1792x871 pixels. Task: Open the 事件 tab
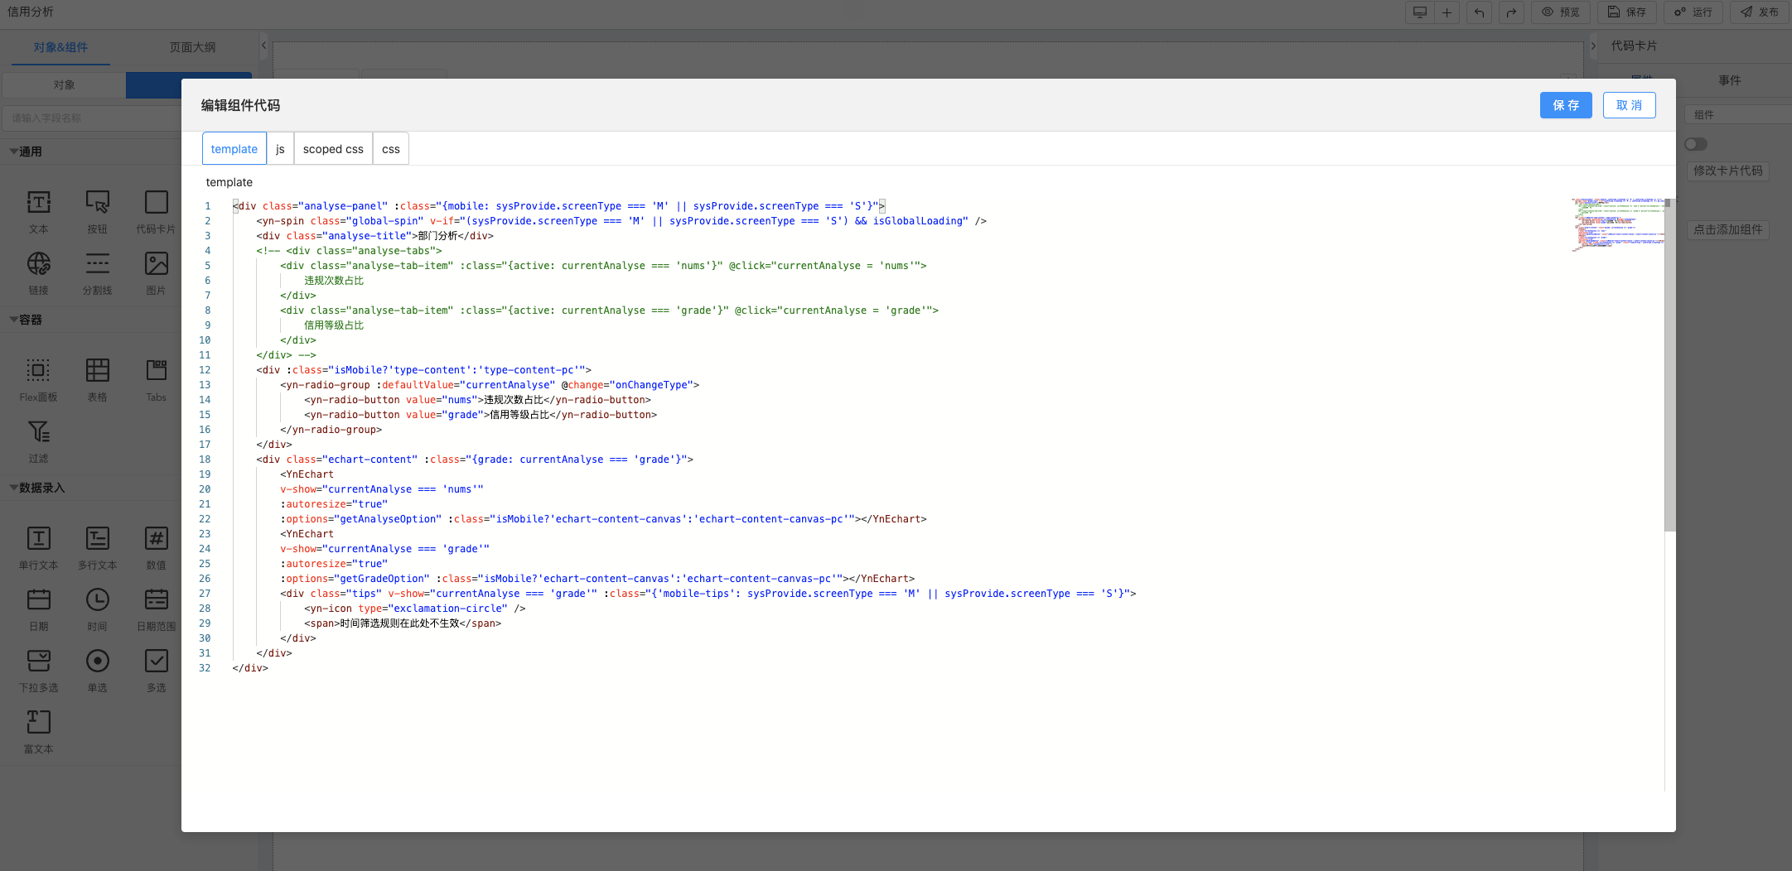tap(1730, 80)
